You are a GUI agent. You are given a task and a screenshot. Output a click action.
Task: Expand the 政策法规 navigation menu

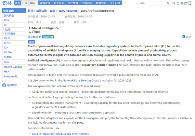click(x=45, y=3)
